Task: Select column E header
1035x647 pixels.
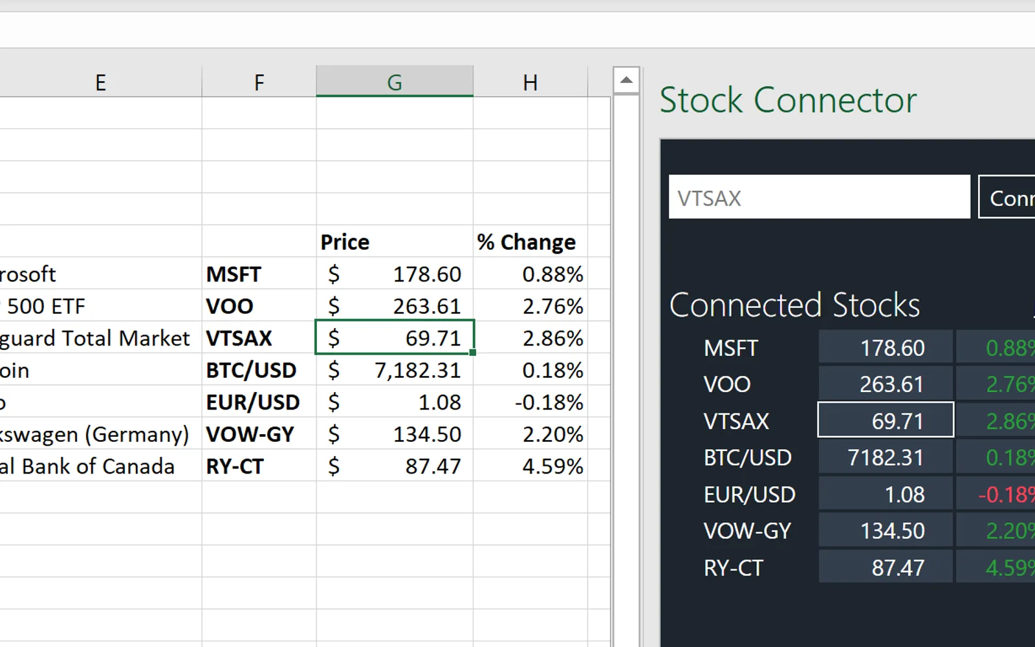Action: pos(100,82)
